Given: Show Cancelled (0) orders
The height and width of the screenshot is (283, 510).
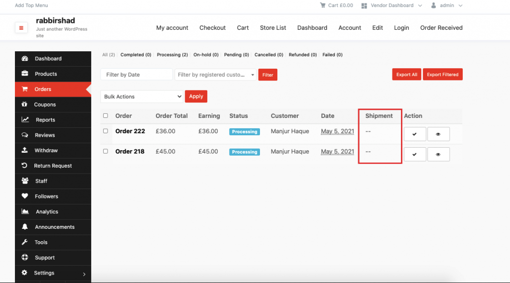Looking at the screenshot, I should click(268, 55).
